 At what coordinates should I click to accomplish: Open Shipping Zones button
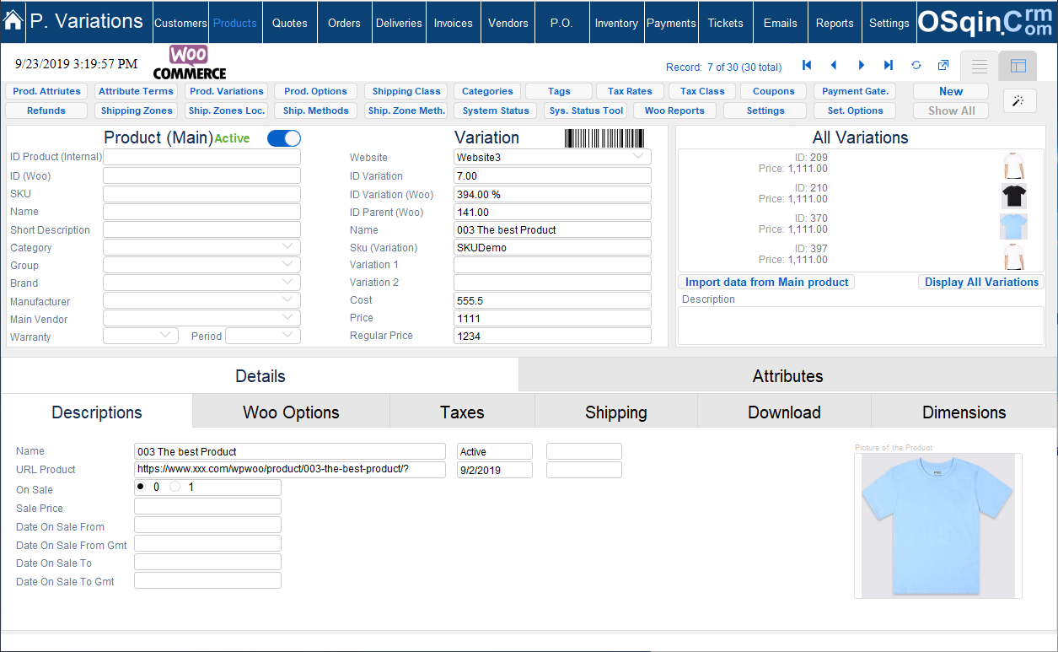(x=137, y=110)
